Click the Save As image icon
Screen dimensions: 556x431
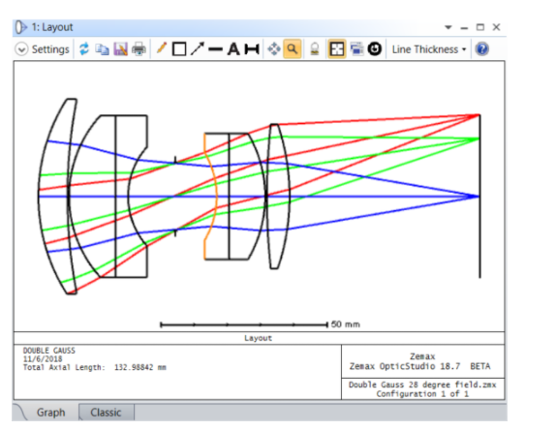[120, 49]
